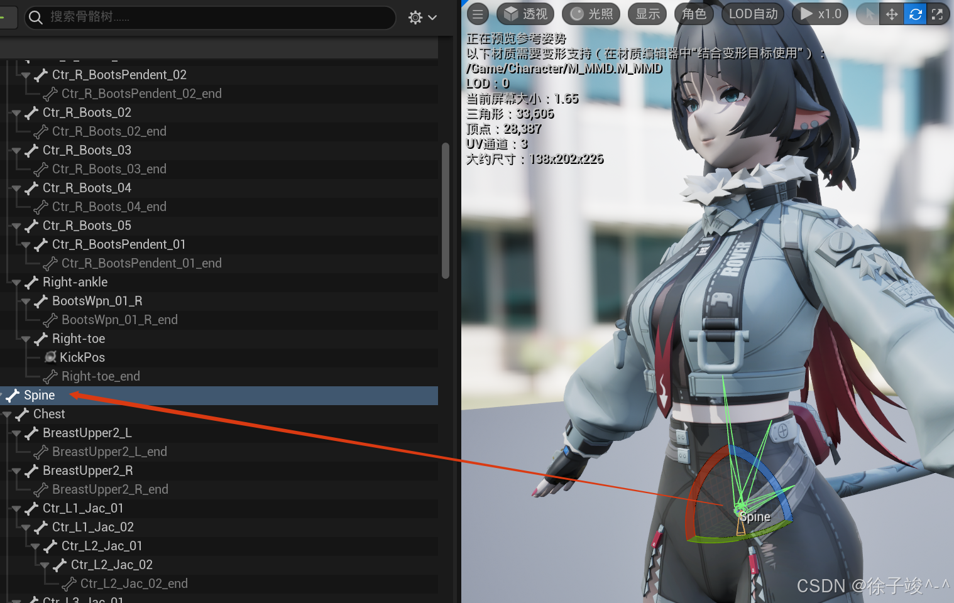Collapse the Chest bone node
This screenshot has width=954, height=603.
(7, 415)
